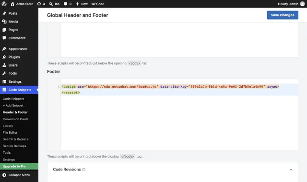Image resolution: width=307 pixels, height=182 pixels.
Task: Open WPCode in the admin bar
Action: click(x=97, y=4)
